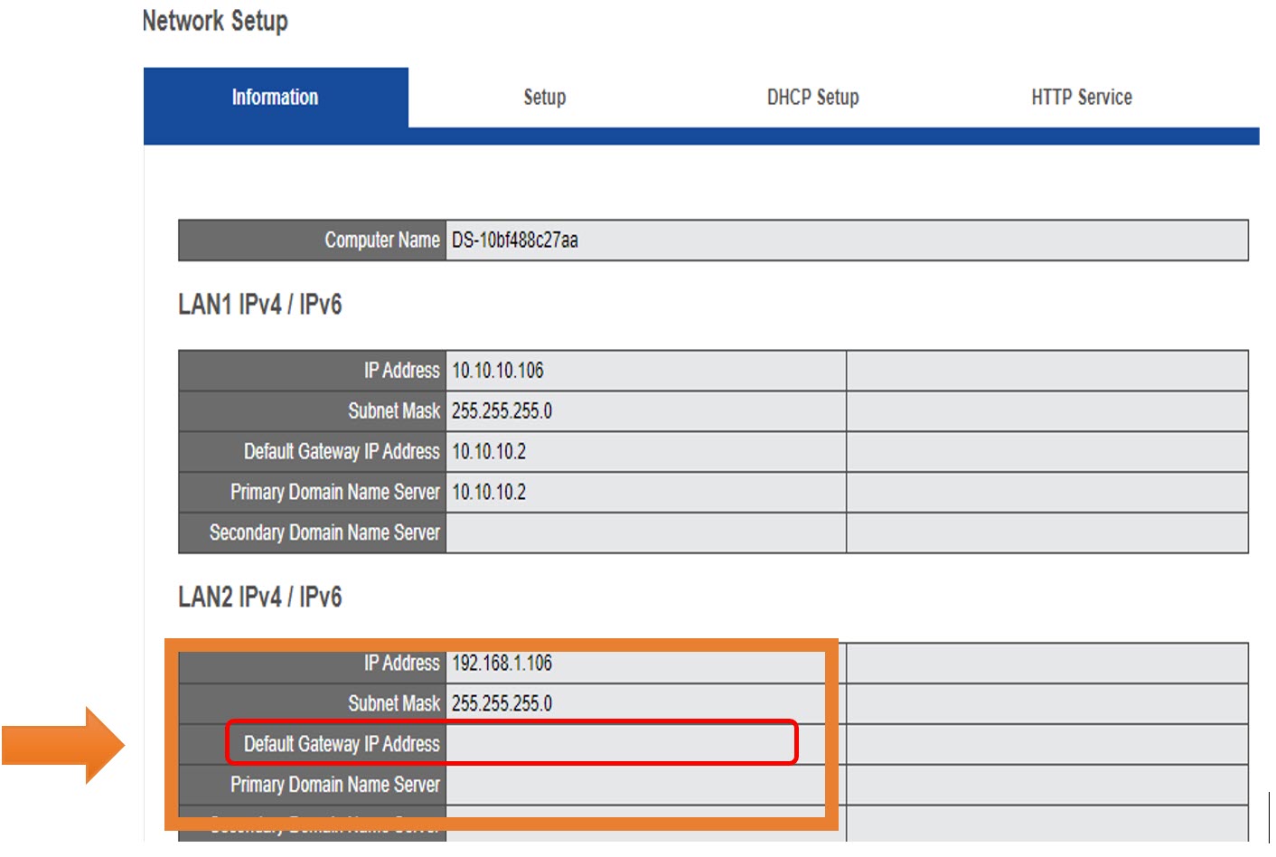Click the LAN2 IPv4 / IPv6 heading
1276x857 pixels.
259,598
